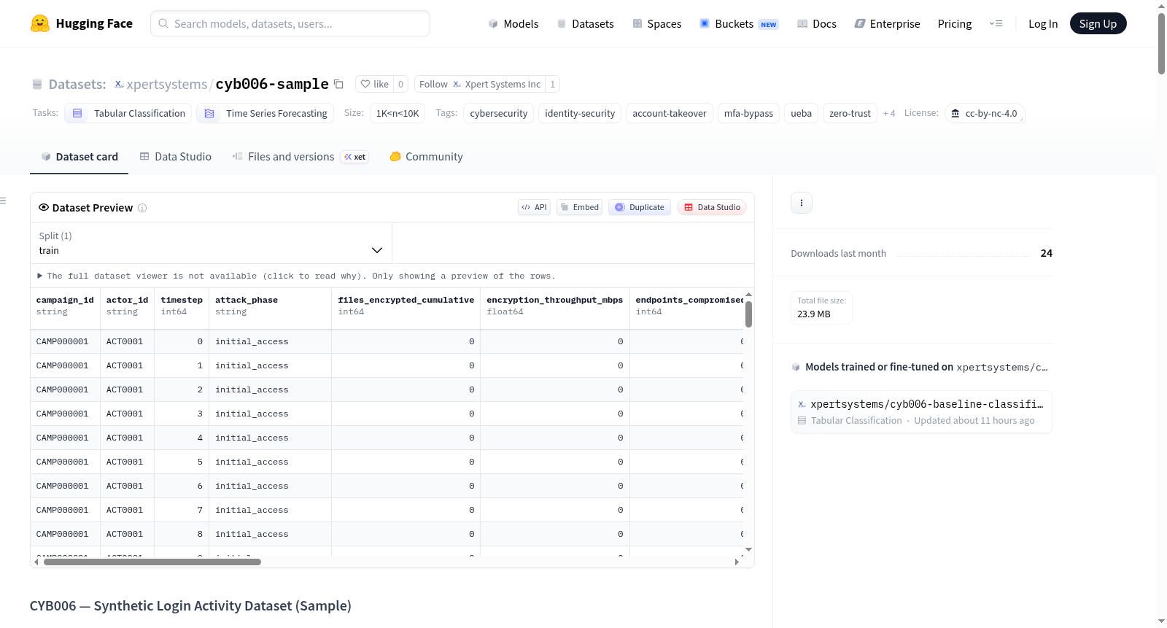Click the attack_phase column header
The height and width of the screenshot is (628, 1167).
[x=270, y=306]
